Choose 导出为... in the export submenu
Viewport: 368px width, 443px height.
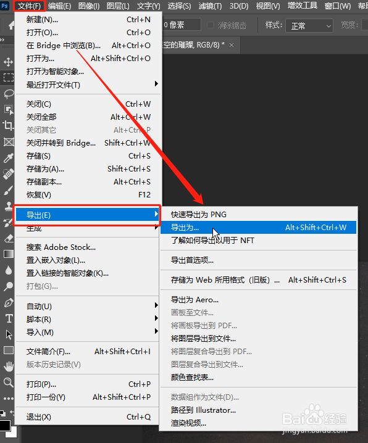(x=258, y=228)
